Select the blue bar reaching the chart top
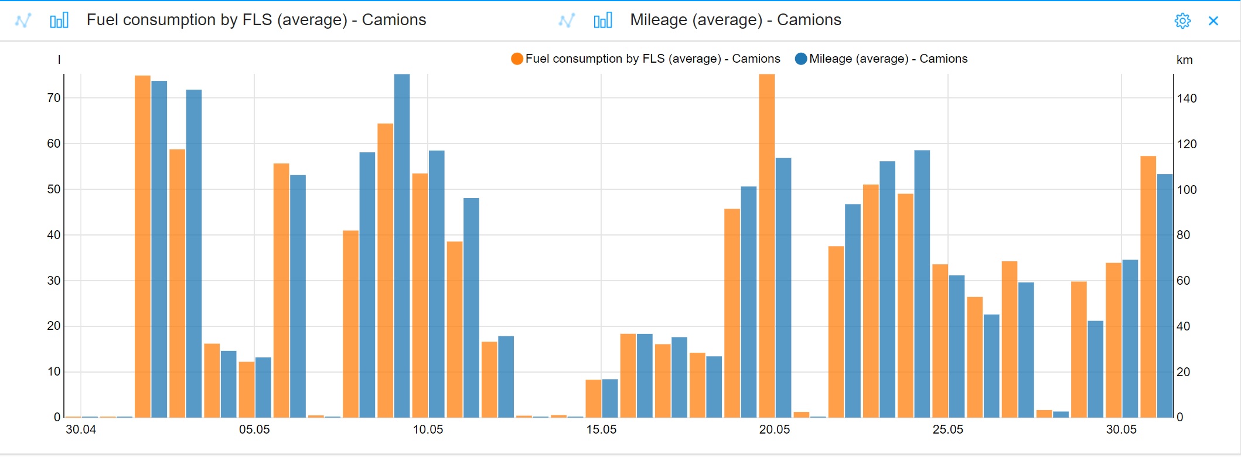The width and height of the screenshot is (1241, 457). tap(402, 246)
